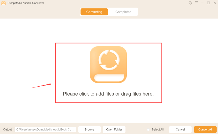Toggle the Select All checkbox
The width and height of the screenshot is (218, 134).
tap(148, 130)
